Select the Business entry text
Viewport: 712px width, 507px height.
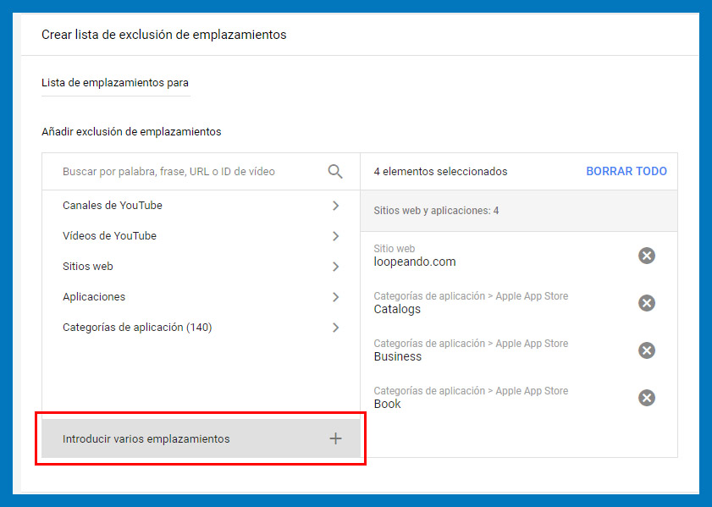(398, 356)
